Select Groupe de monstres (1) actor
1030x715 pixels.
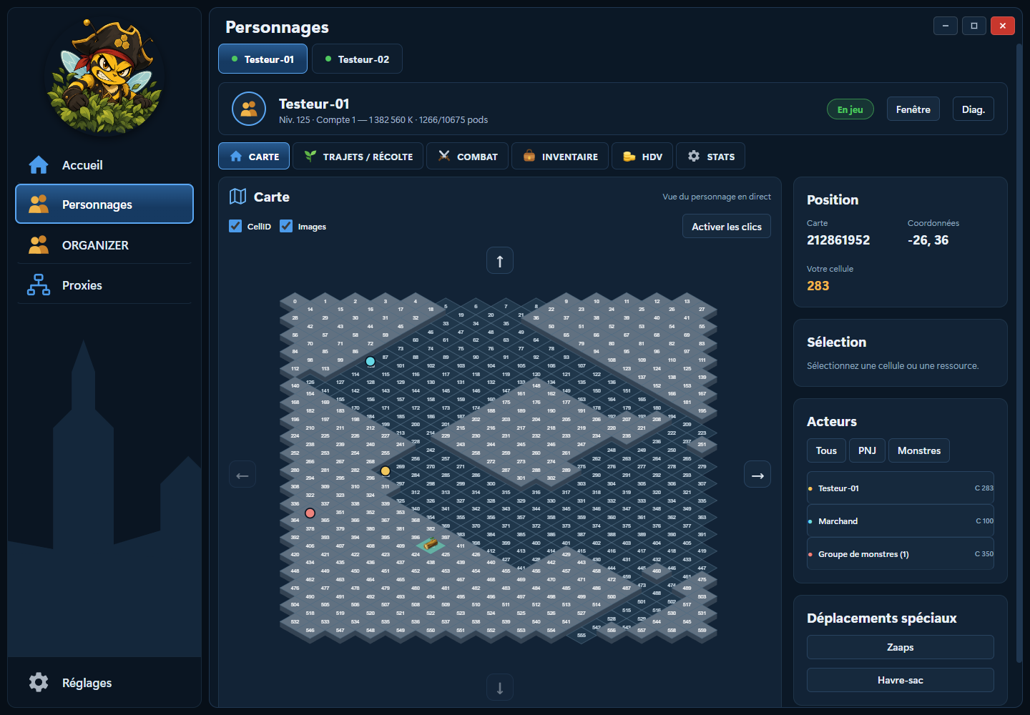(x=900, y=554)
